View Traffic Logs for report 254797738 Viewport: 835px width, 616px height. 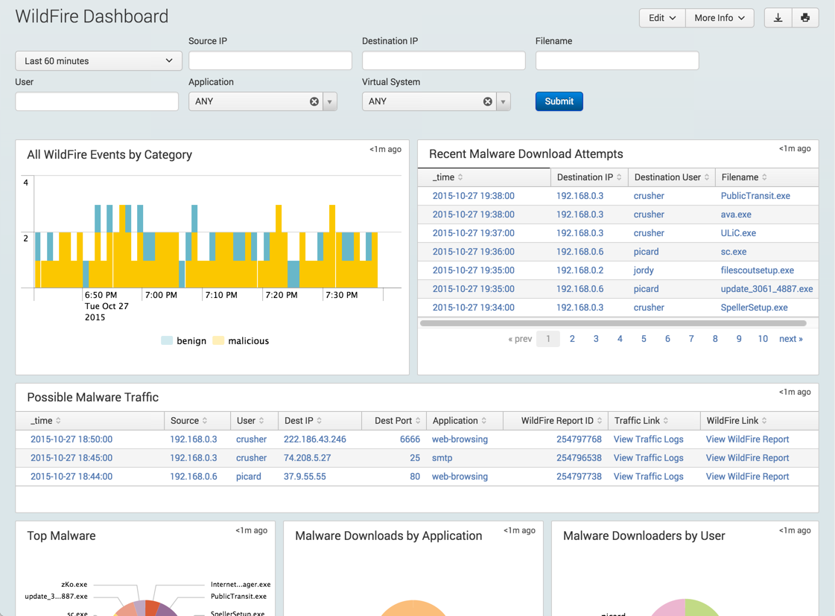coord(648,477)
